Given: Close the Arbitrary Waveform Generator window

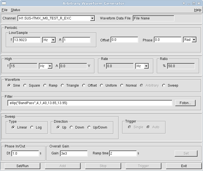Looking at the screenshot, I should tap(199, 3).
